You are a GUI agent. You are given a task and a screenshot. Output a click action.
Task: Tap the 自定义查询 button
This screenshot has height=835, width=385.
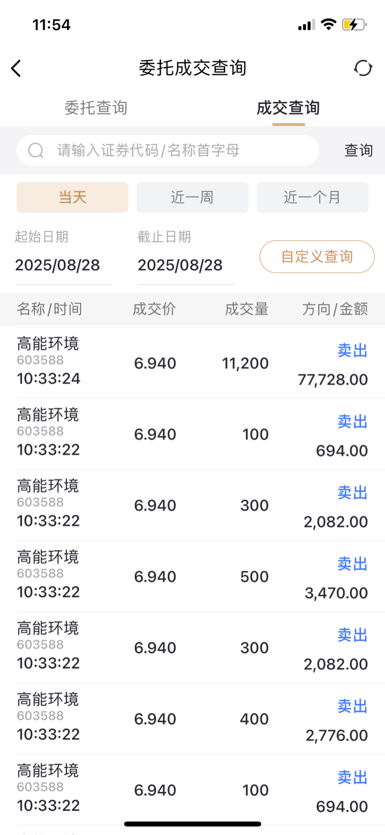tap(317, 257)
